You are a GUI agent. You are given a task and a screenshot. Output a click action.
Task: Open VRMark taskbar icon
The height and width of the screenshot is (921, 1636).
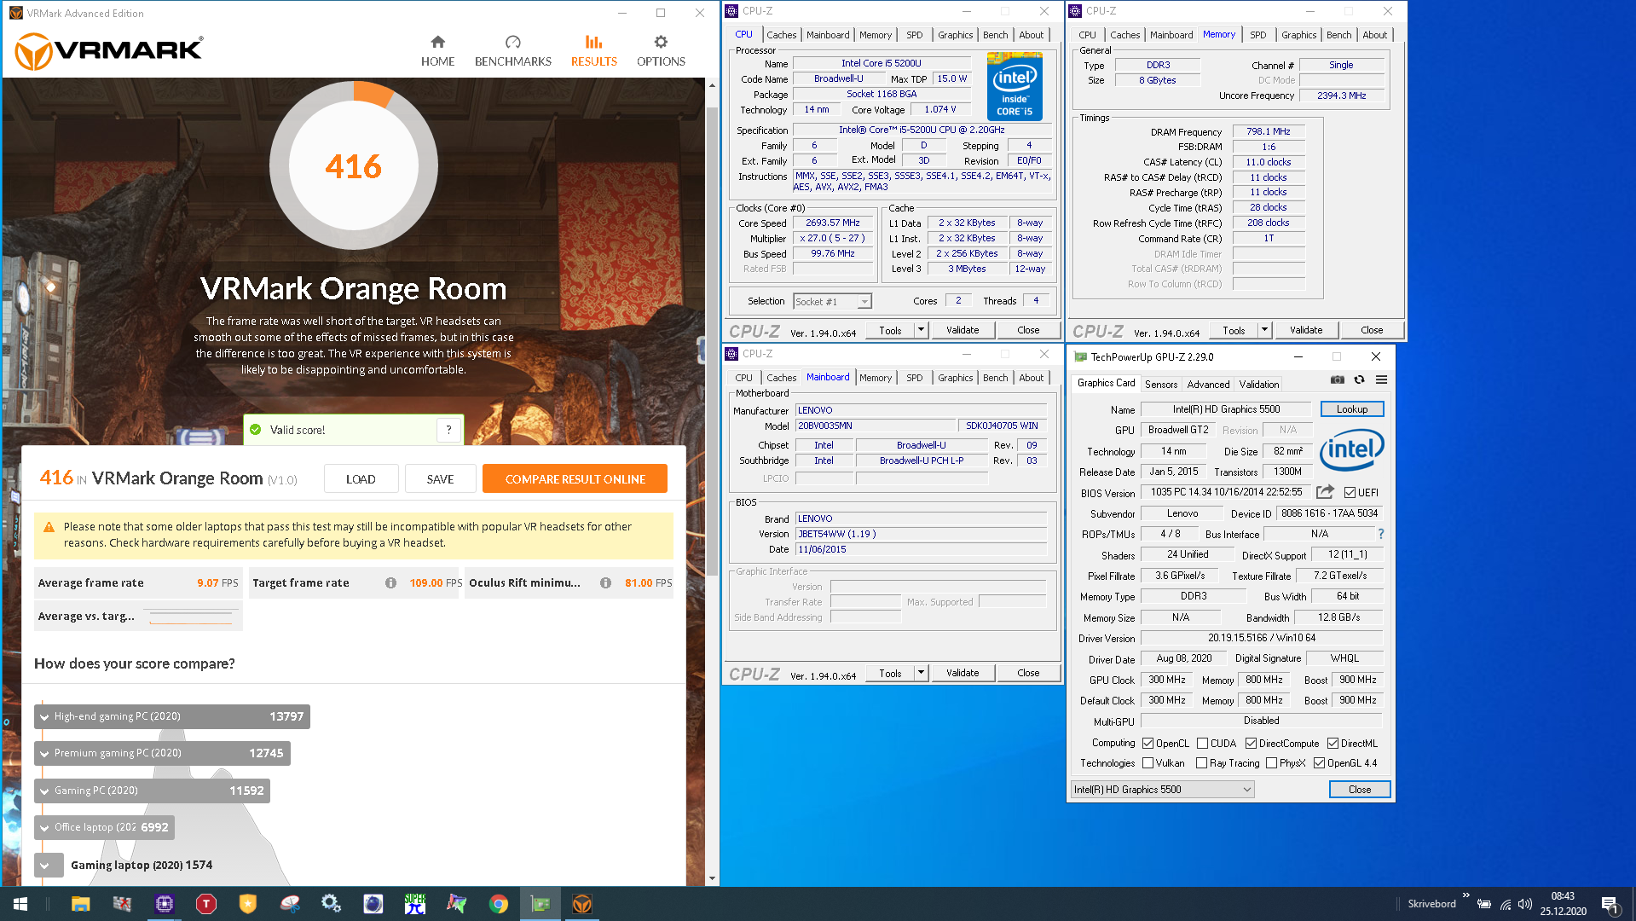tap(582, 904)
